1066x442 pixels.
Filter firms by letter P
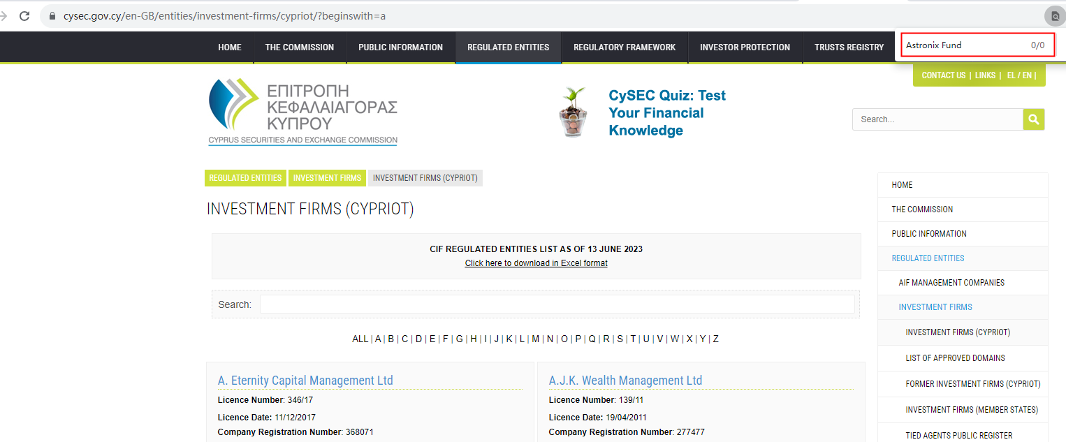click(578, 339)
